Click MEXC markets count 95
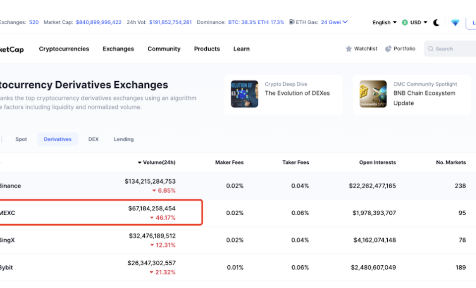Image resolution: width=476 pixels, height=288 pixels. [462, 213]
